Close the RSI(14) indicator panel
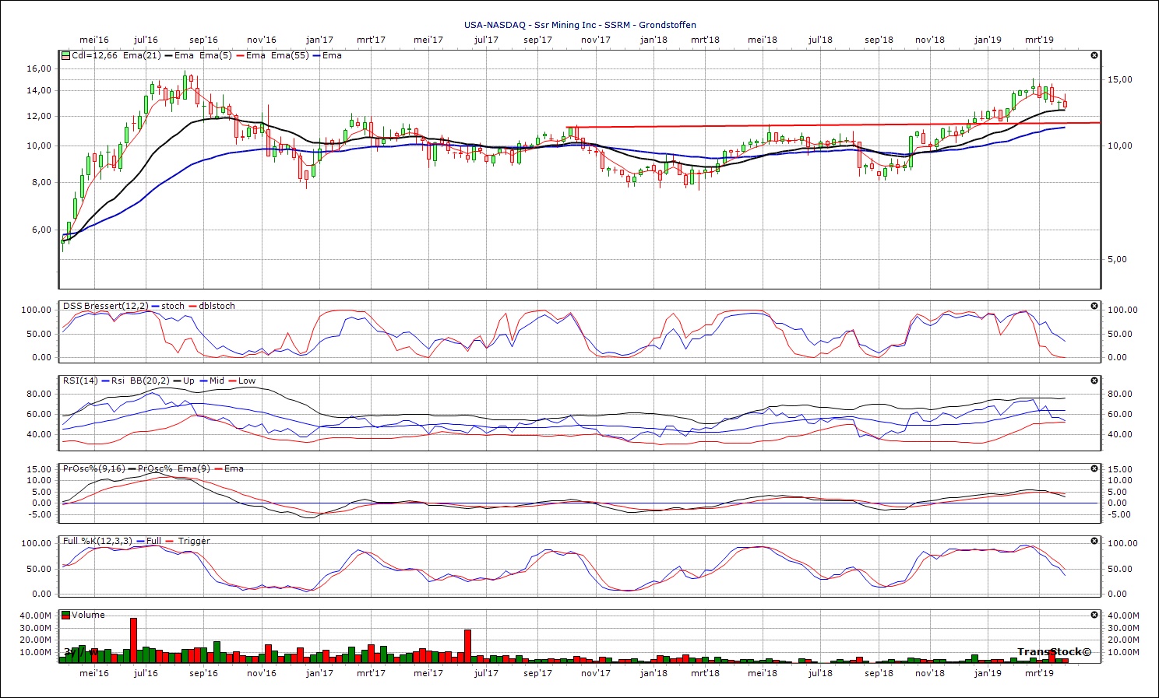Viewport: 1159px width, 698px height. 1094,381
